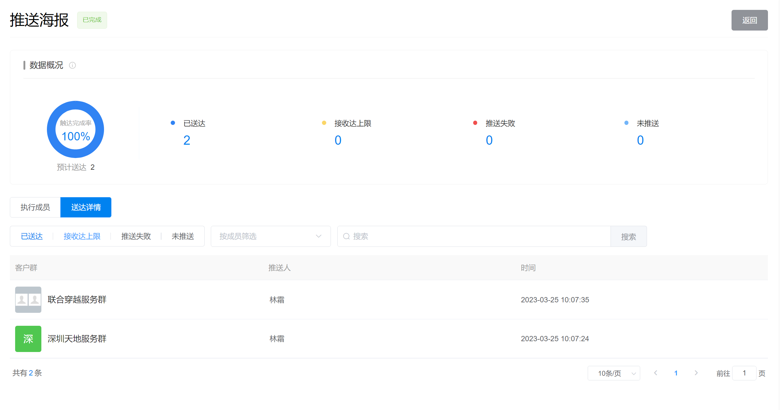Select the 接收达上限 filter option

(82, 236)
